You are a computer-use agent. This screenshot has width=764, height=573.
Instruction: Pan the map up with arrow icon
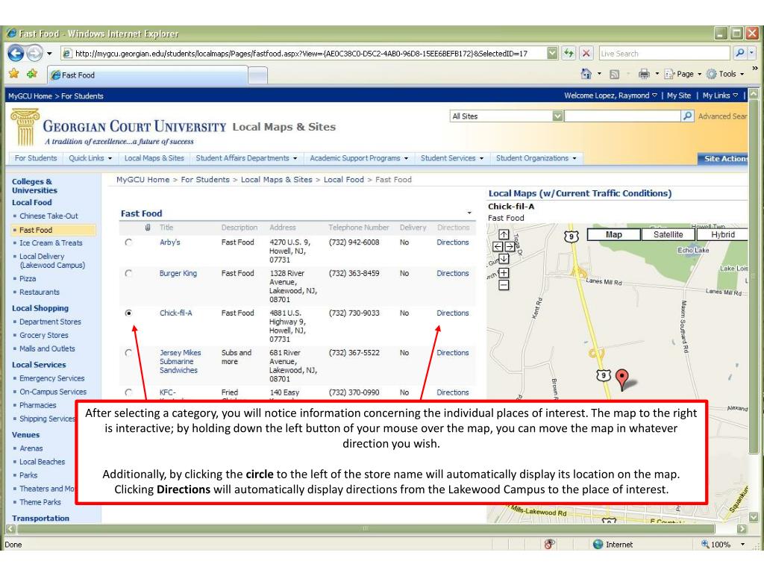(504, 235)
